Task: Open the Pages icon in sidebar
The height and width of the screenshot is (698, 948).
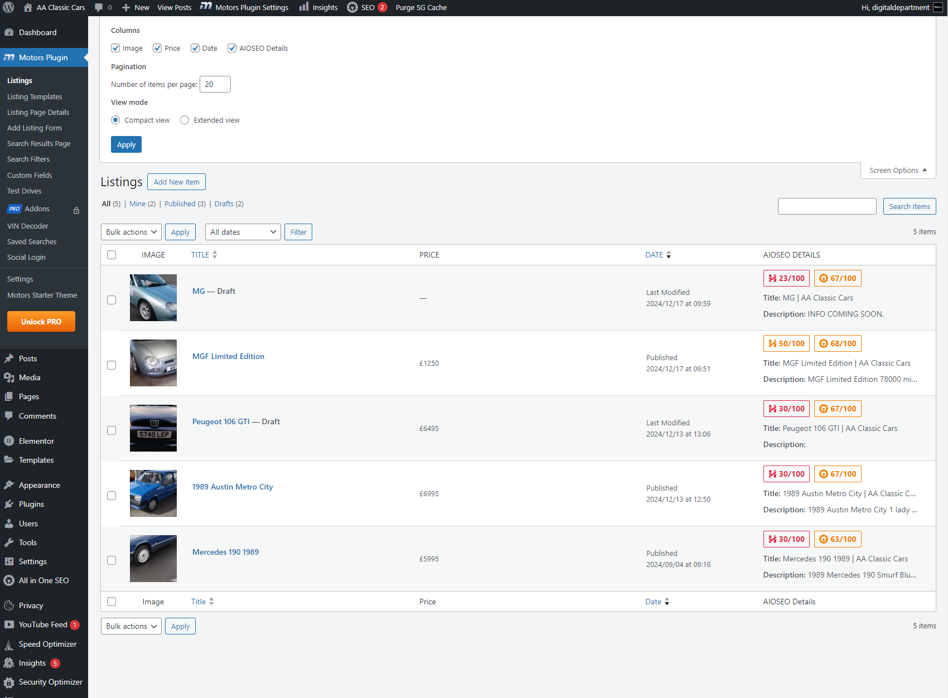Action: tap(9, 396)
